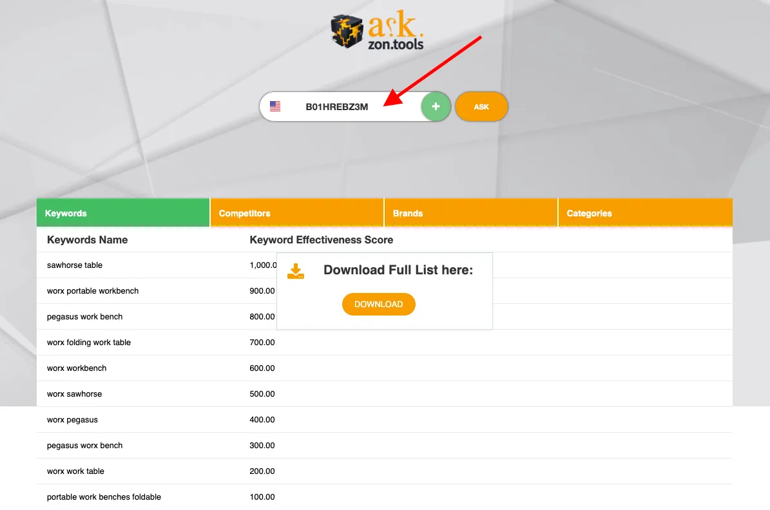Select the US flag country icon
Image resolution: width=770 pixels, height=510 pixels.
pos(275,106)
